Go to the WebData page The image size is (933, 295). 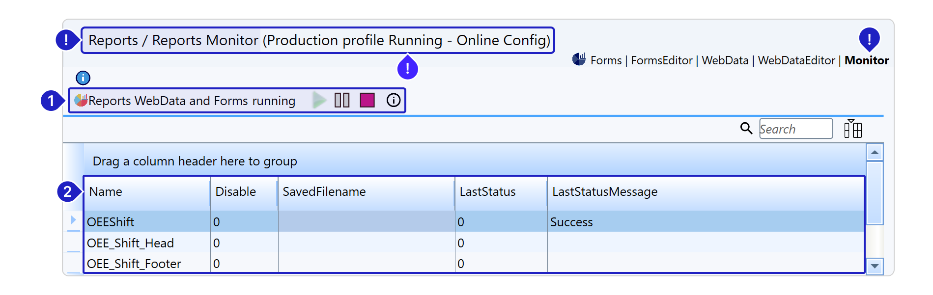725,60
